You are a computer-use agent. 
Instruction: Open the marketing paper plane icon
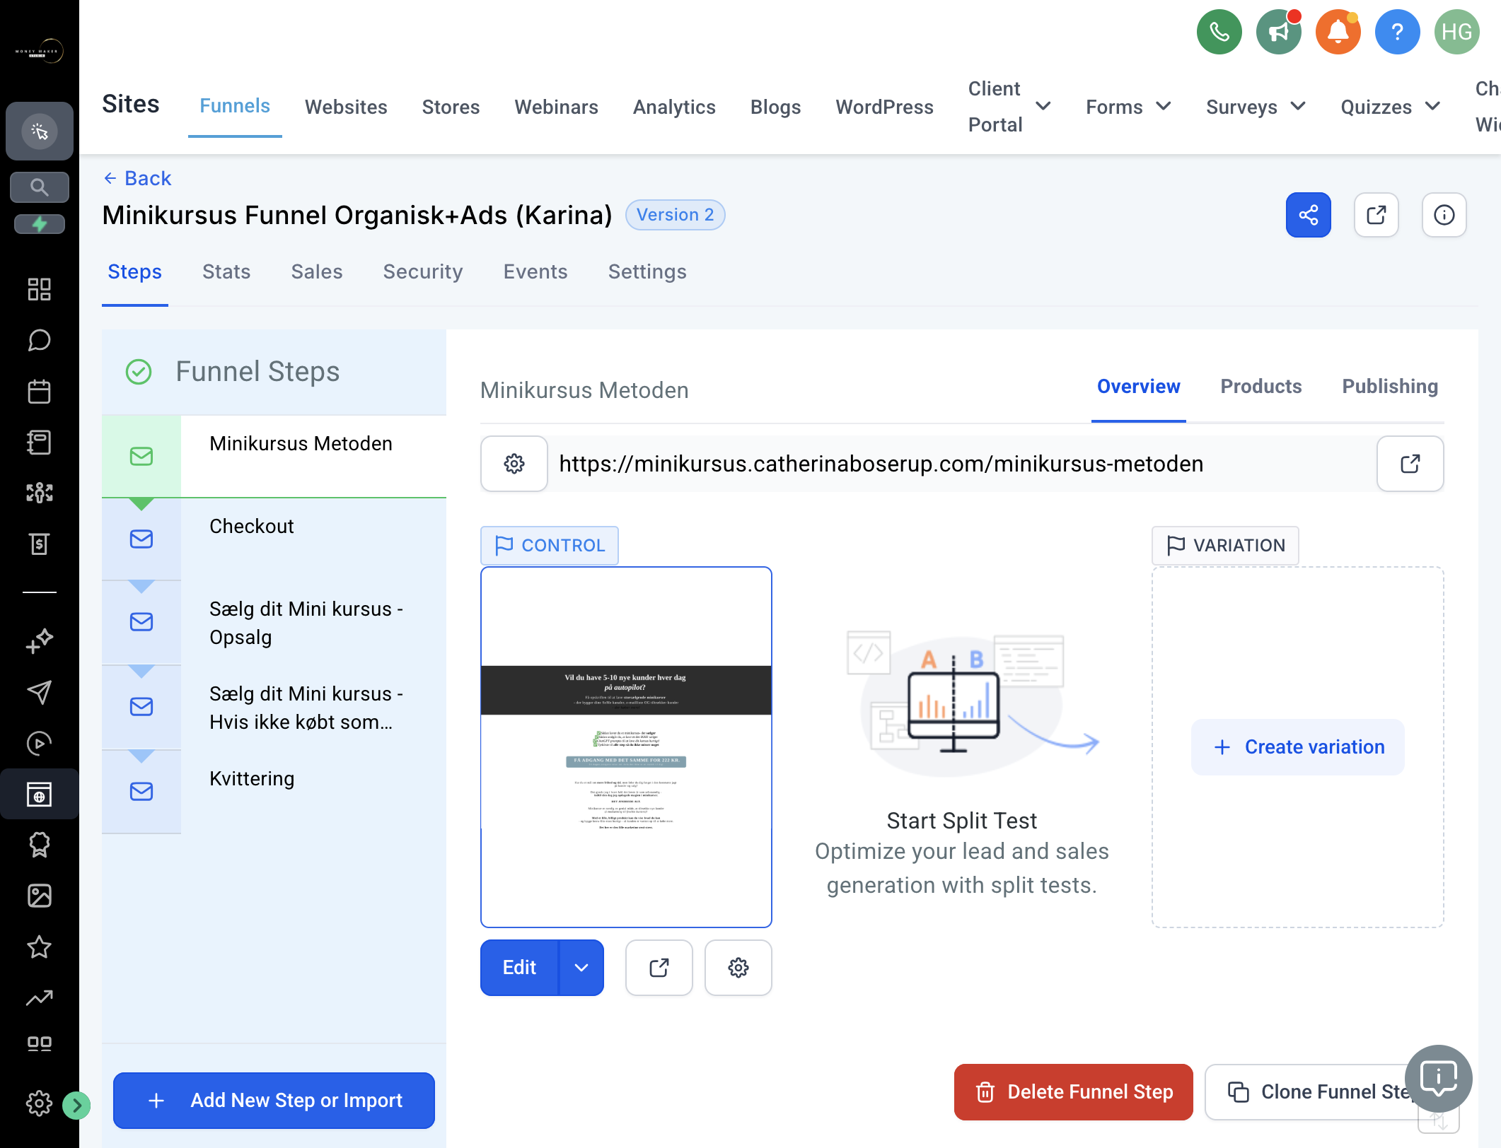tap(40, 692)
